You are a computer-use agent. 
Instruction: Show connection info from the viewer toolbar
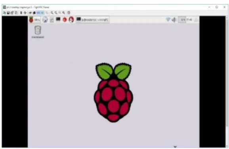point(16,13)
